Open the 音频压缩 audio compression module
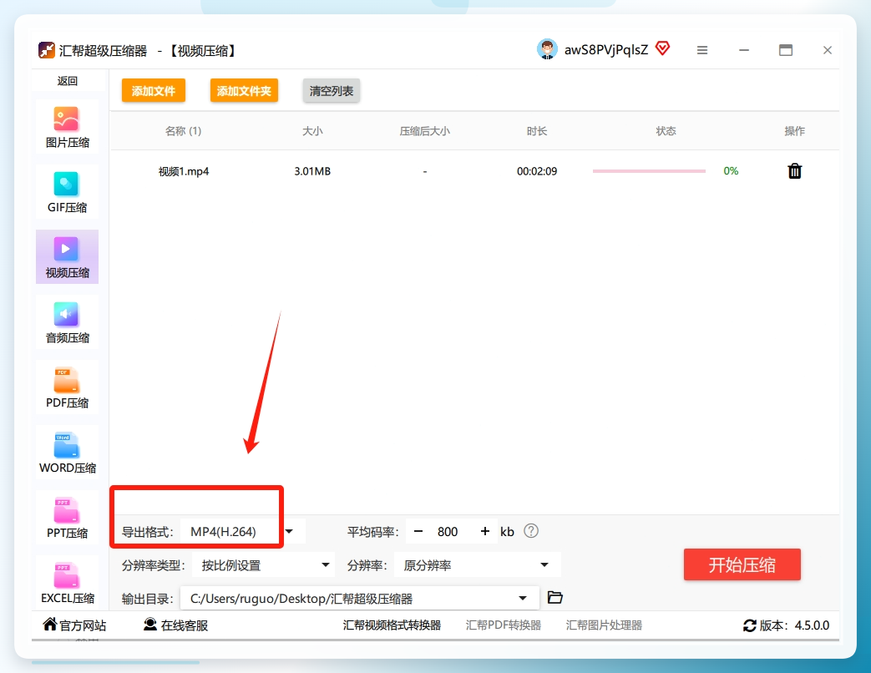 67,322
